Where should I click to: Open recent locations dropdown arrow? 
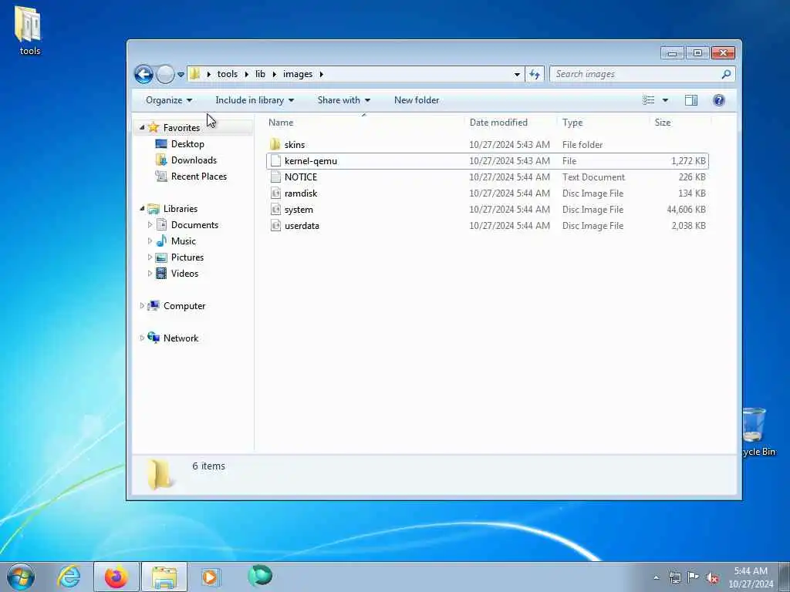click(181, 75)
